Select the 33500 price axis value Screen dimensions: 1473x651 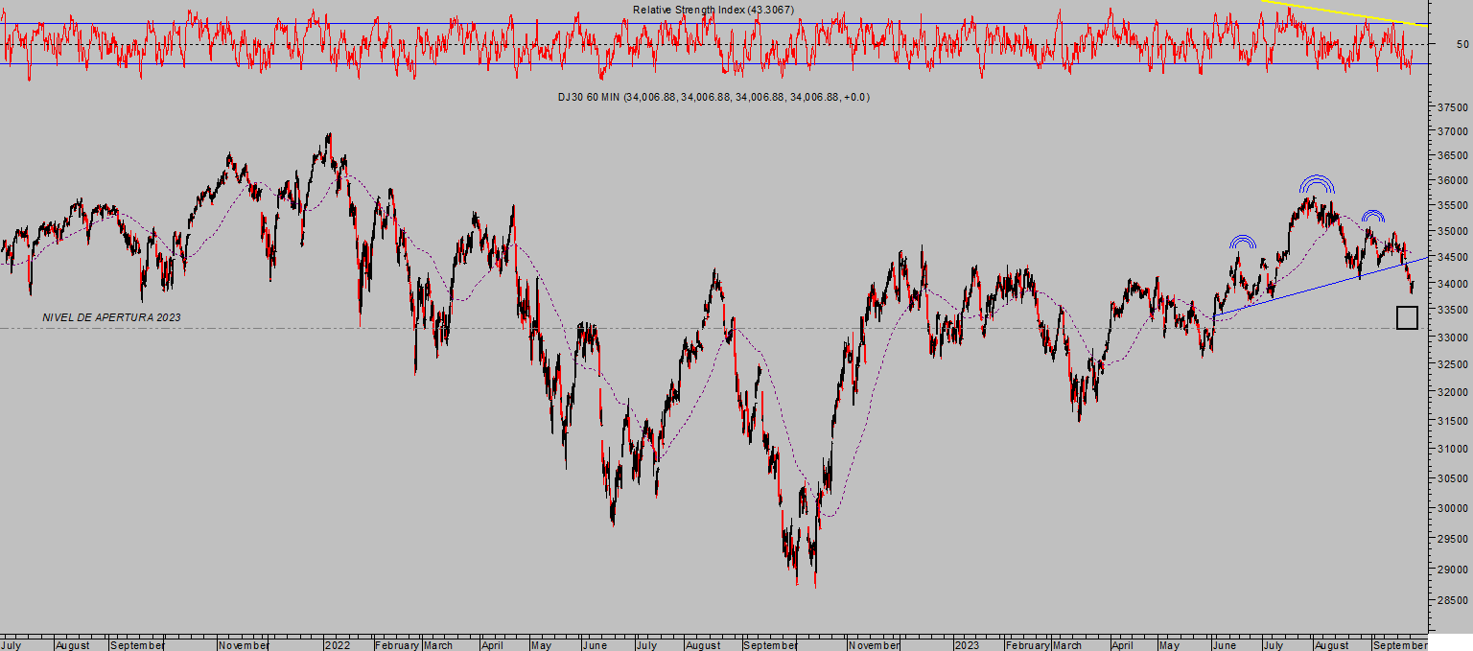(1454, 310)
